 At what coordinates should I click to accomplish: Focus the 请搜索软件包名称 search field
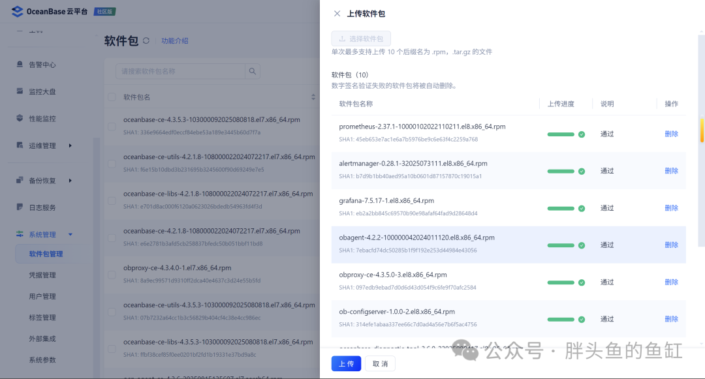180,71
